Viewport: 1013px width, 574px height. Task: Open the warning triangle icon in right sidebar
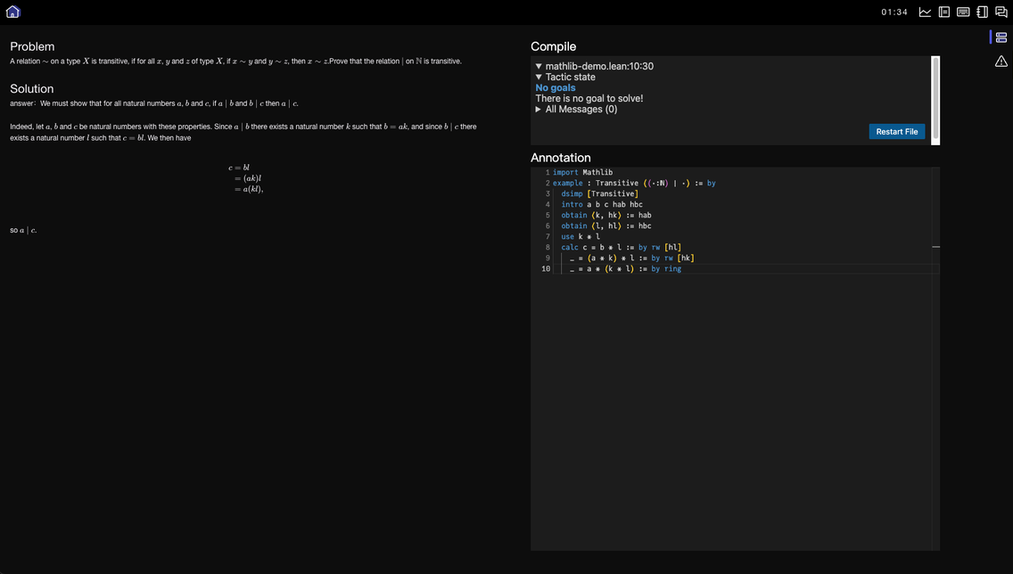pyautogui.click(x=1001, y=61)
